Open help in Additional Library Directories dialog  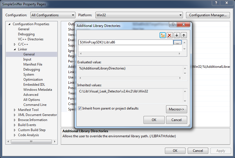tap(173, 24)
